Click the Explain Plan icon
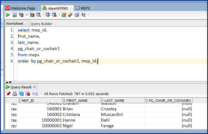Viewport: 208px width, 134px height. 21,15
